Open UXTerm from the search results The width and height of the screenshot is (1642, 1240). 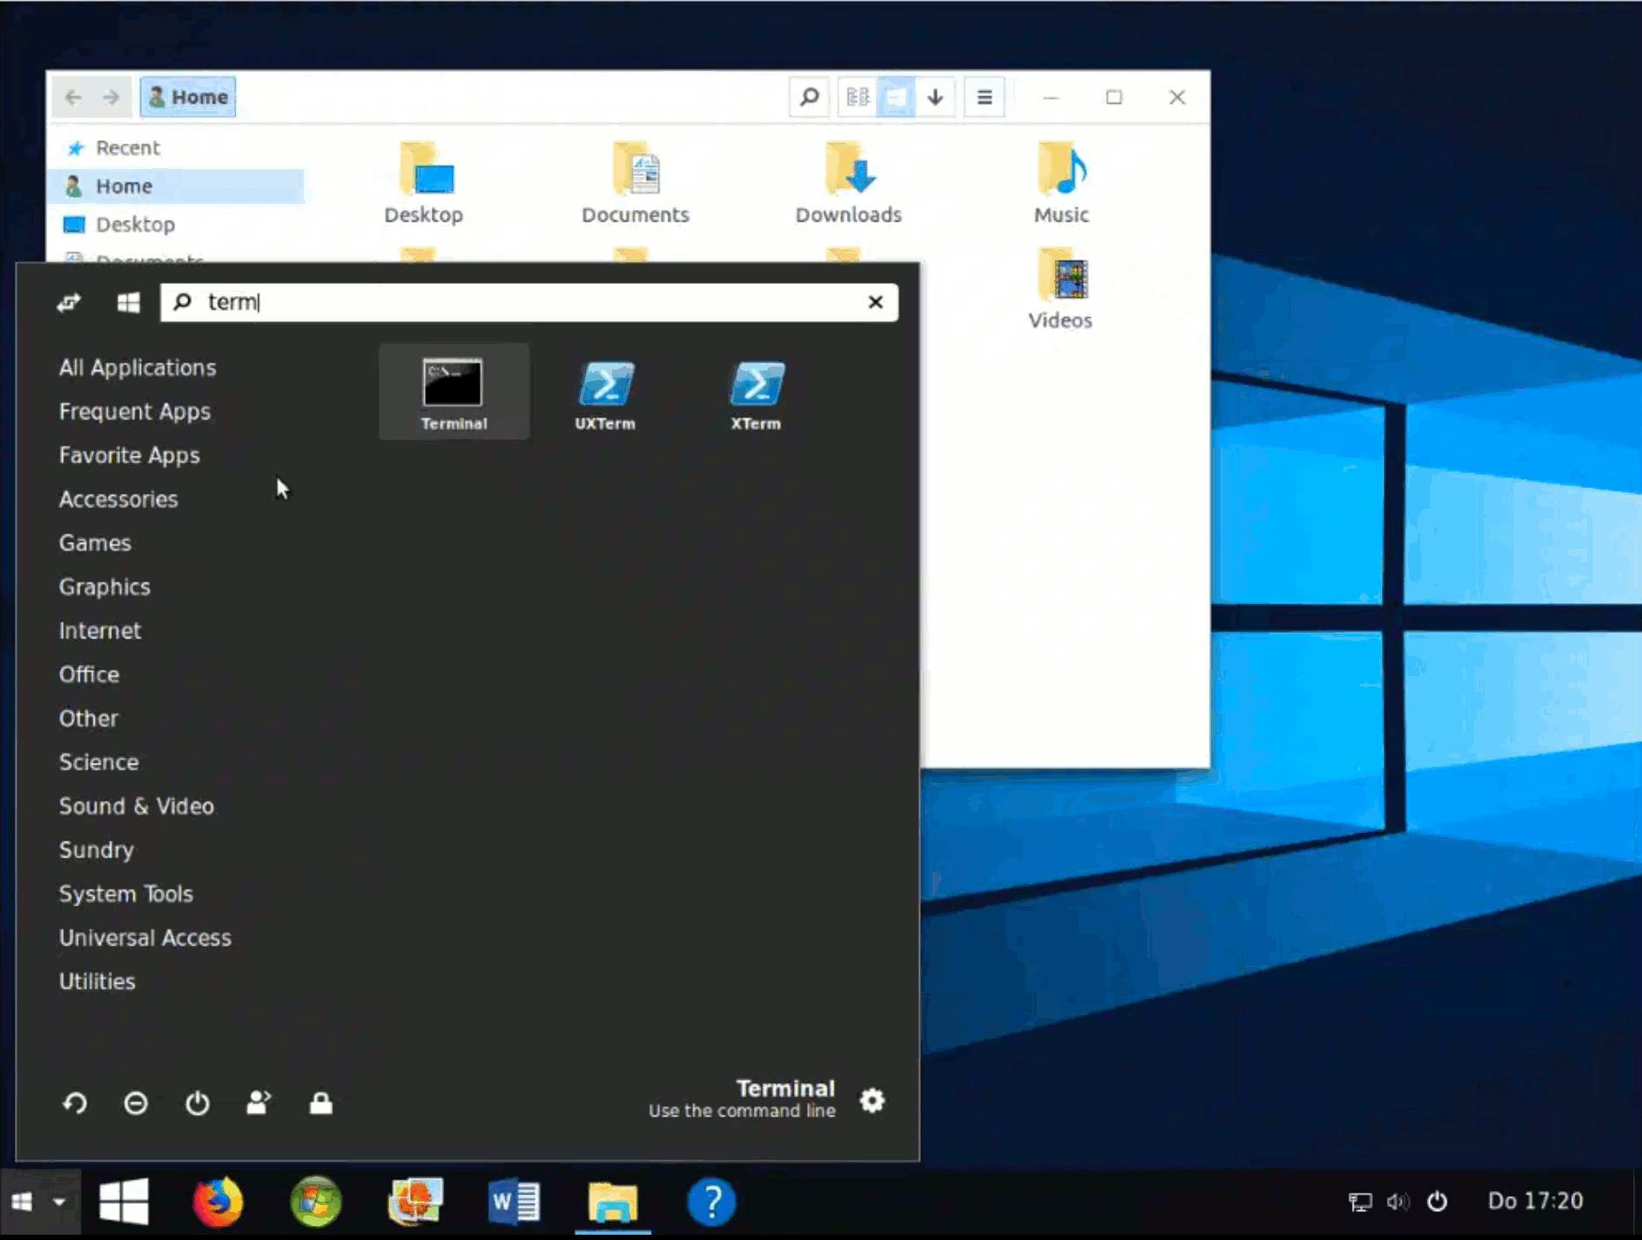click(605, 391)
